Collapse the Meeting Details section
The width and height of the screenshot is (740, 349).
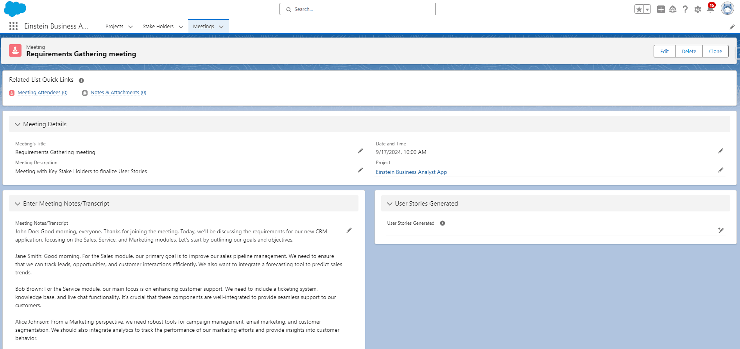point(18,124)
